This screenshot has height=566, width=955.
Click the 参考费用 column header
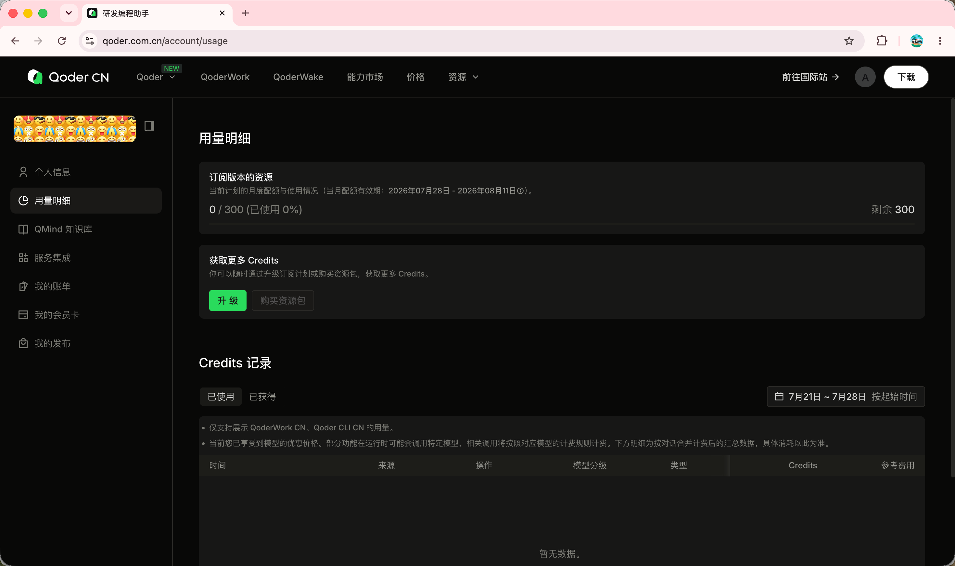point(898,465)
